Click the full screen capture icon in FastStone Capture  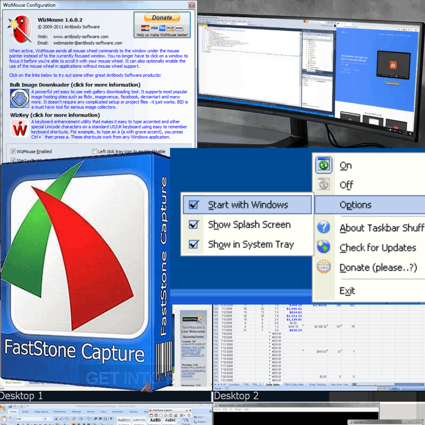coord(170,415)
